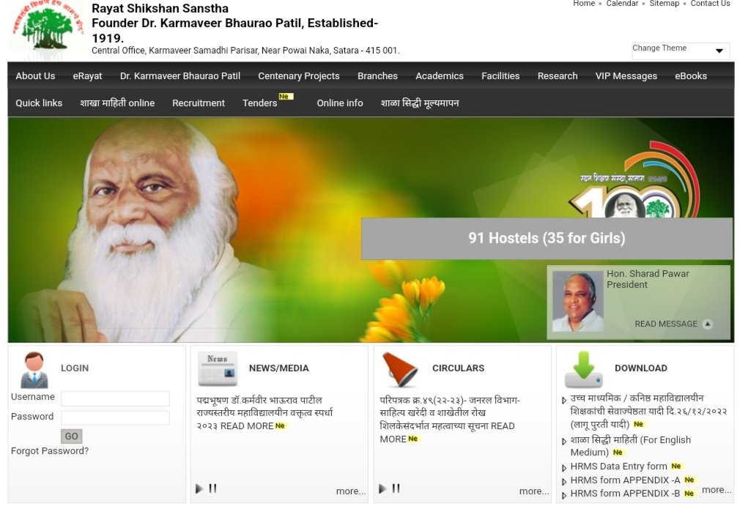Click the Circulars megaphone icon
This screenshot has height=506, width=740.
click(x=400, y=369)
